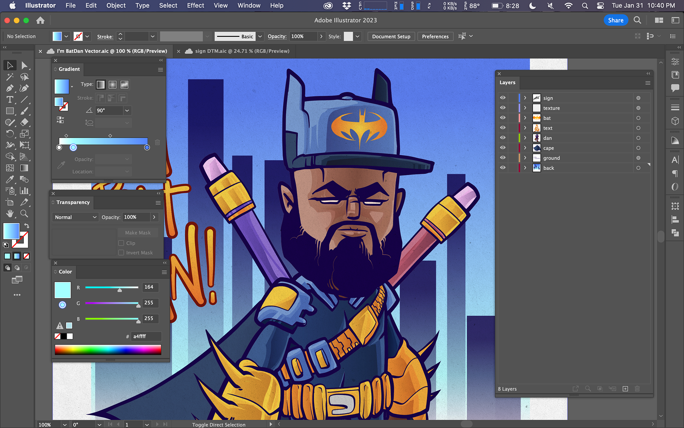684x428 pixels.
Task: Click Preferences button
Action: pyautogui.click(x=435, y=36)
